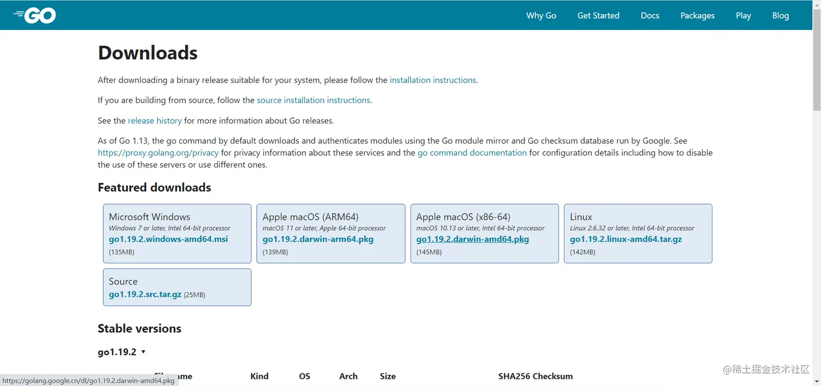
Task: Collapse the go1.19.2 stable version section
Action: [x=122, y=352]
